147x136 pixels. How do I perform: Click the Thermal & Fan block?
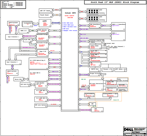tap(108, 70)
